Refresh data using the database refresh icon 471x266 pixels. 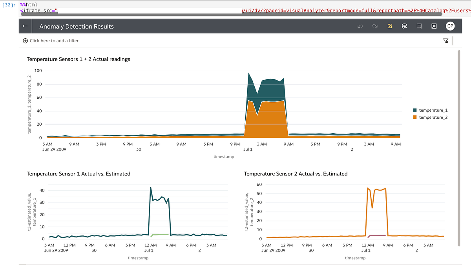pos(405,26)
